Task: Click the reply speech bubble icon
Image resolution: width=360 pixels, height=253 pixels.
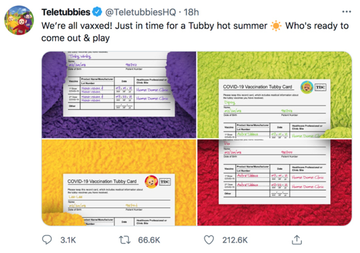Action: point(47,240)
